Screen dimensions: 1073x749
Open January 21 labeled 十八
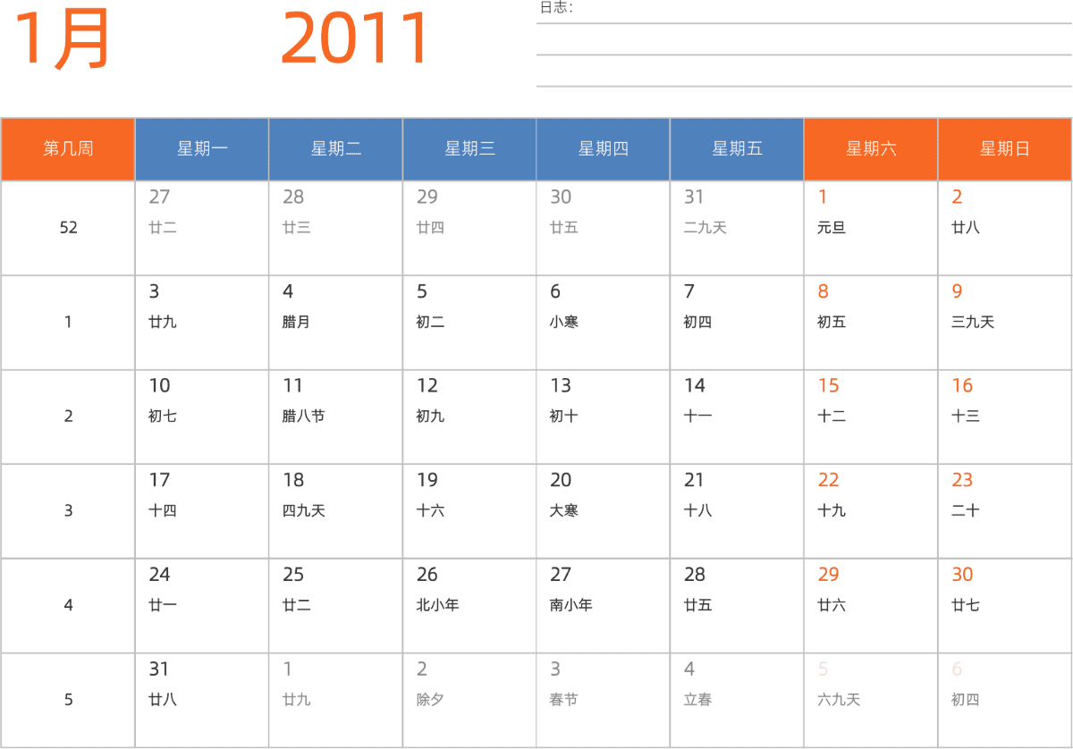tap(737, 511)
